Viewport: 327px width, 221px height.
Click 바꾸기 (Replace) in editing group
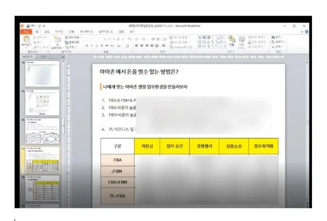[x=278, y=42]
